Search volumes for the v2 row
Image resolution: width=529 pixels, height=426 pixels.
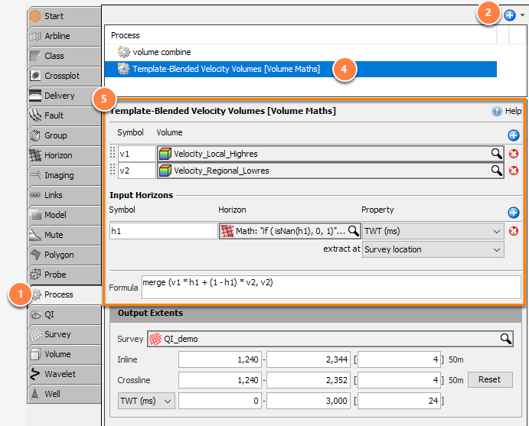[x=496, y=171]
